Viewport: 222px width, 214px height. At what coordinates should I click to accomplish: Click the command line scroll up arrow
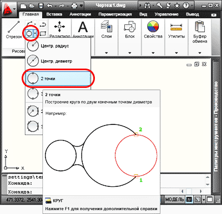[x=208, y=177]
